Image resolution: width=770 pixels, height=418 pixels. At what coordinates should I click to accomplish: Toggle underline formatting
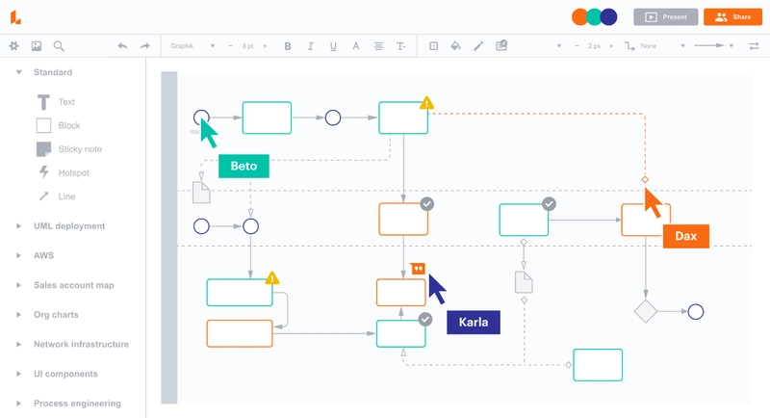point(333,46)
